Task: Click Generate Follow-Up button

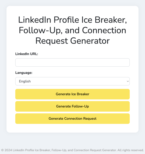Action: pyautogui.click(x=72, y=106)
